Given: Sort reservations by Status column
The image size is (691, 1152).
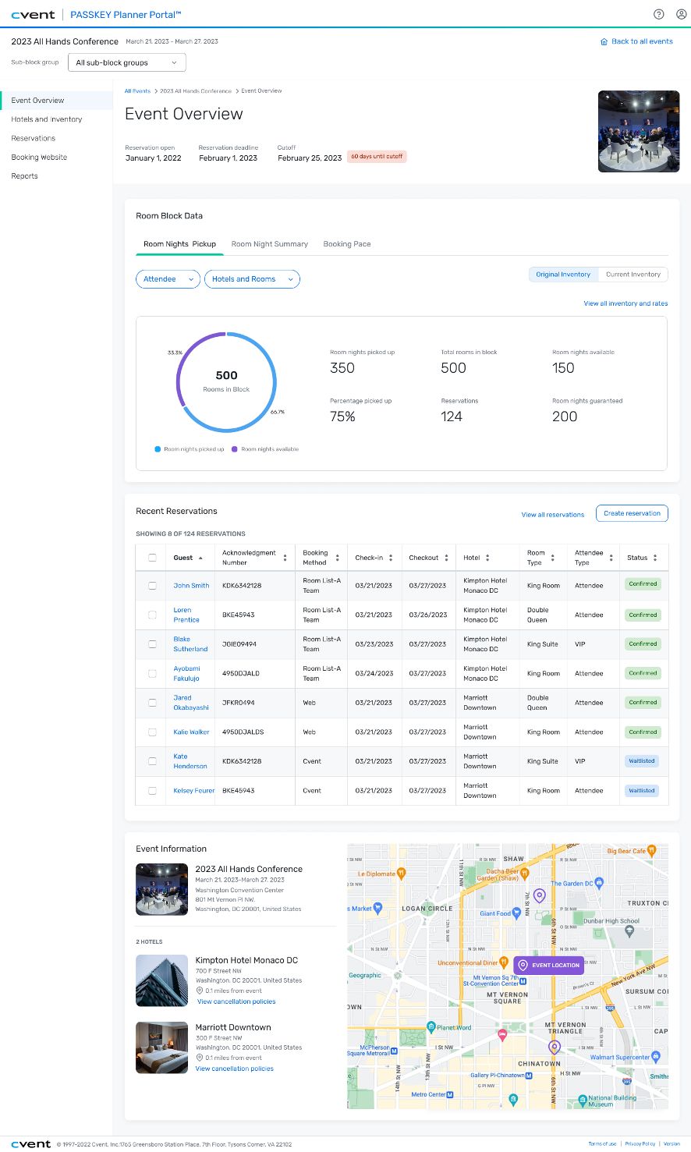Looking at the screenshot, I should [x=655, y=558].
